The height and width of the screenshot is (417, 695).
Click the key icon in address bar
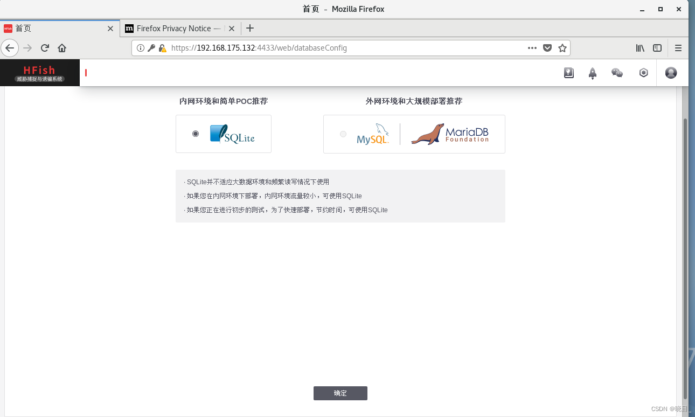151,48
